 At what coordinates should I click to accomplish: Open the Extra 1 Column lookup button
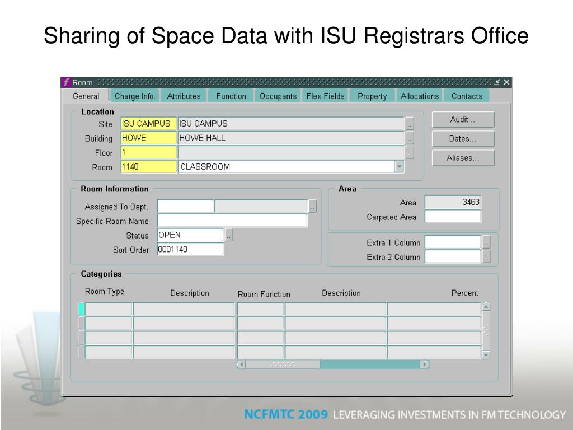click(x=486, y=242)
